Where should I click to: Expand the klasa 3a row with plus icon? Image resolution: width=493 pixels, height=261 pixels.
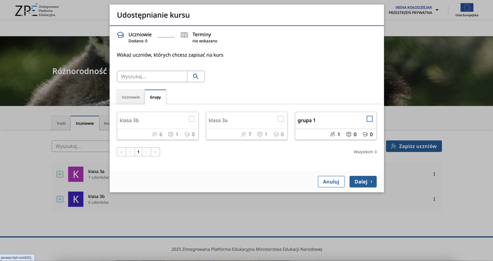pos(60,174)
